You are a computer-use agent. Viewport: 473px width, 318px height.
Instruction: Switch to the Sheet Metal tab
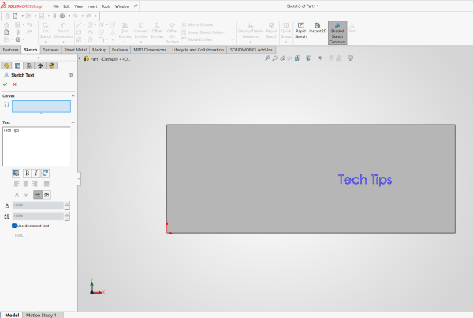click(x=76, y=50)
